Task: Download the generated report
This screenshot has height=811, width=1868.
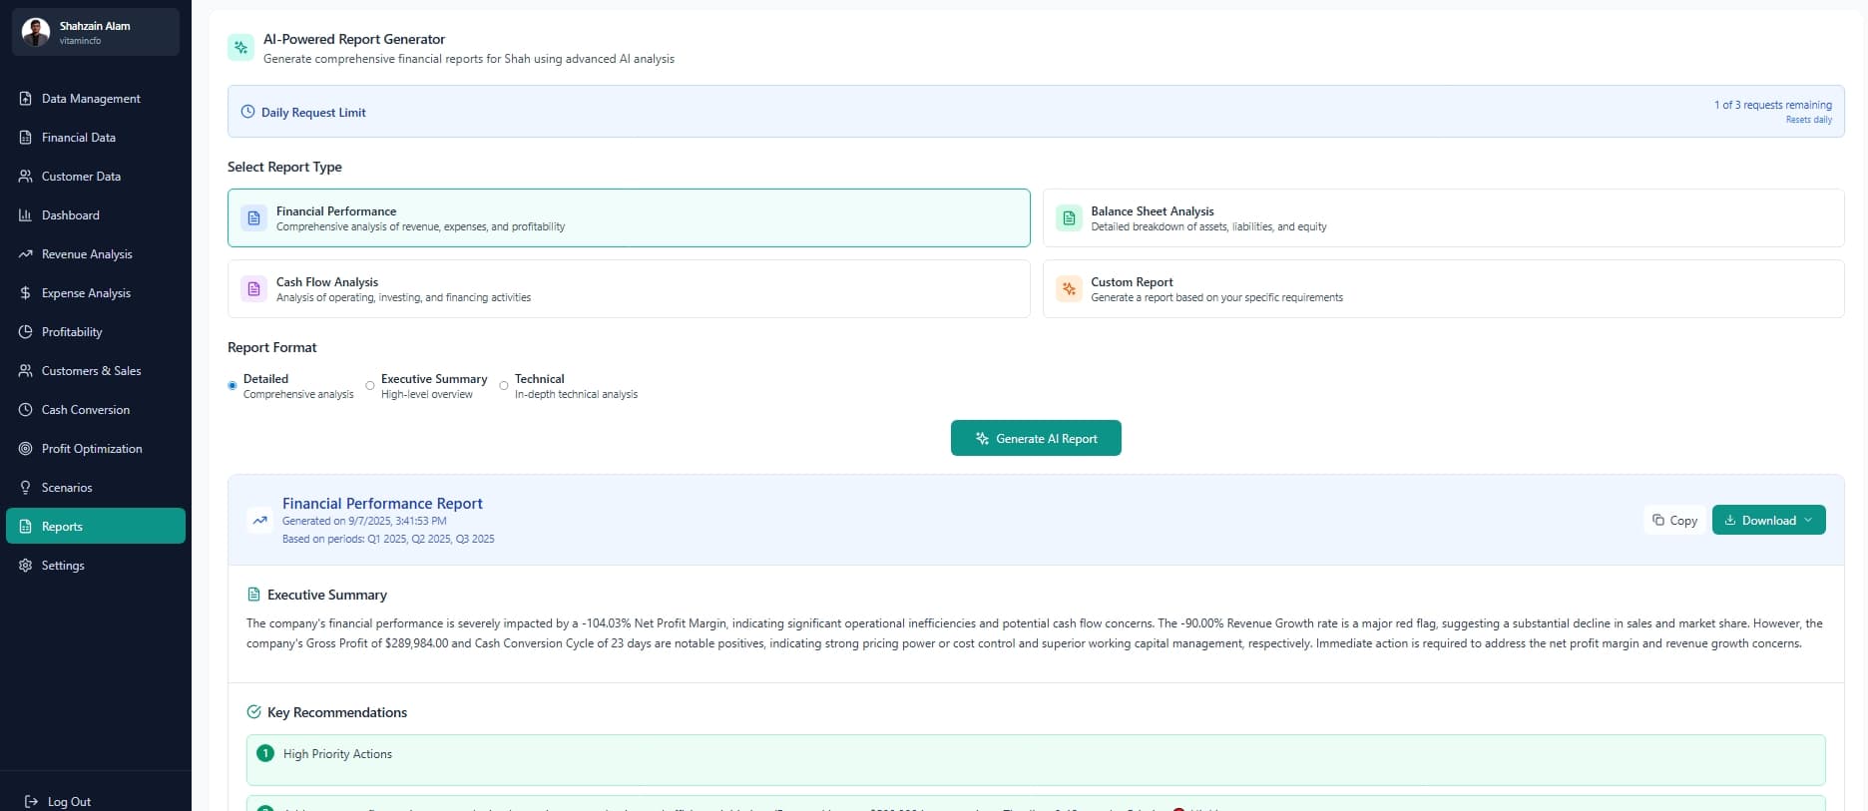Action: pos(1768,520)
